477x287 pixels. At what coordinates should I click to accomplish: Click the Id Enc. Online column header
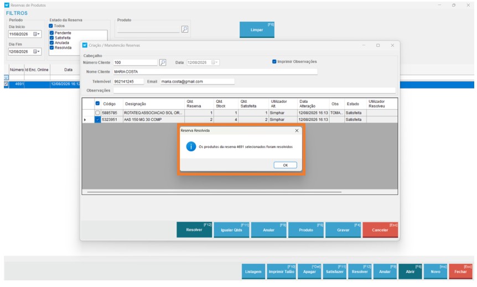(x=37, y=70)
